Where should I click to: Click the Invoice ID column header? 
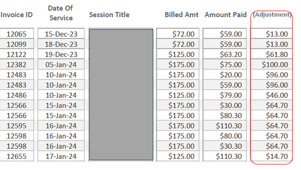17,15
